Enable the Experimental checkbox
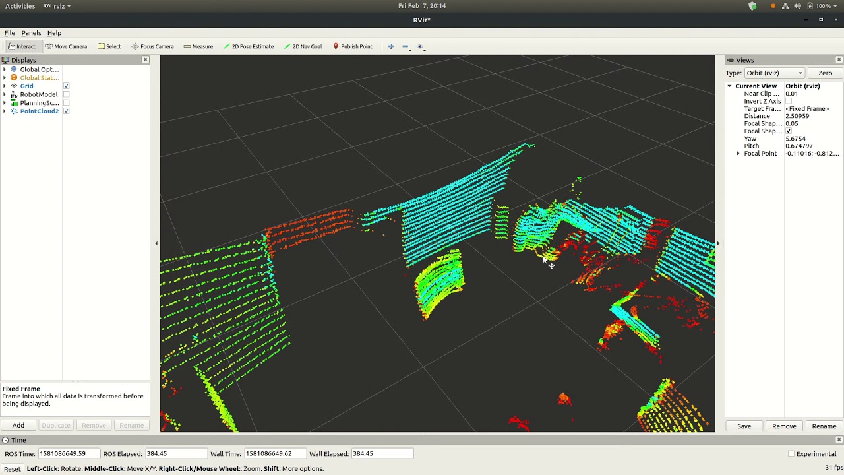The height and width of the screenshot is (475, 844). pos(791,454)
